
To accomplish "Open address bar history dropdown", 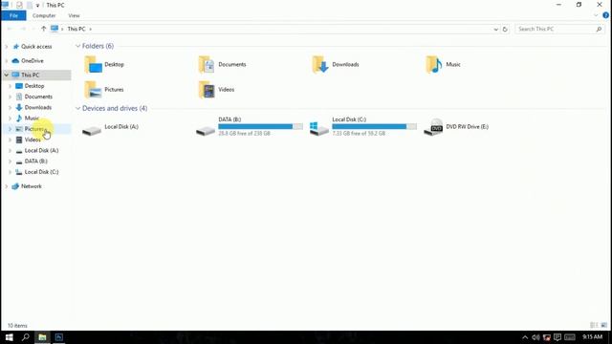I will (495, 30).
